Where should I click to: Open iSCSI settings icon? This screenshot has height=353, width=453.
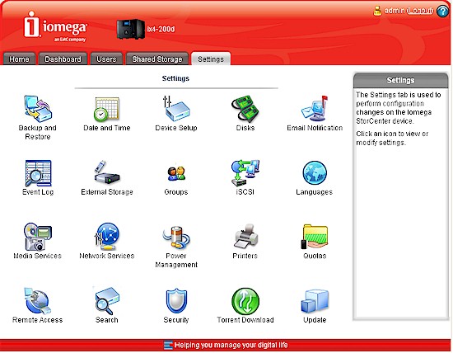point(245,172)
